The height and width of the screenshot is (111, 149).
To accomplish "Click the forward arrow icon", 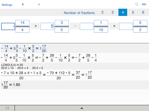I will pyautogui.click(x=39, y=4).
